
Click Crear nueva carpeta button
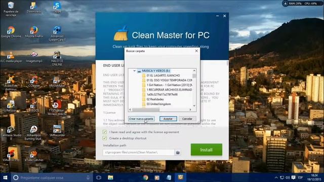point(141,119)
